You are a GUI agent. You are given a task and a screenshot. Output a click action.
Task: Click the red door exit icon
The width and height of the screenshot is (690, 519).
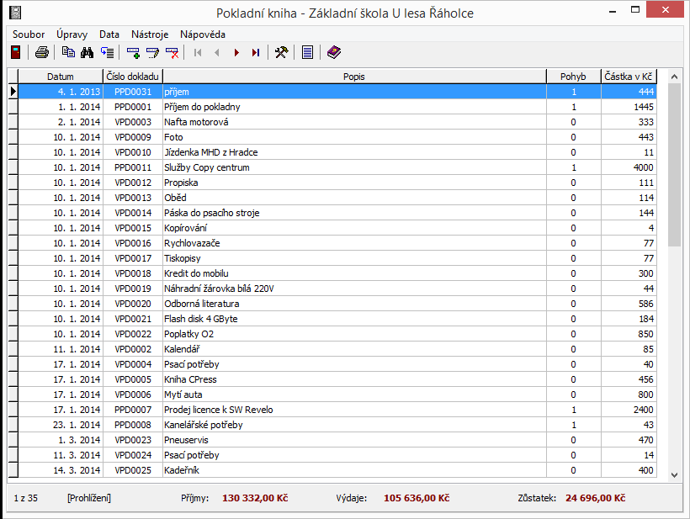(15, 53)
